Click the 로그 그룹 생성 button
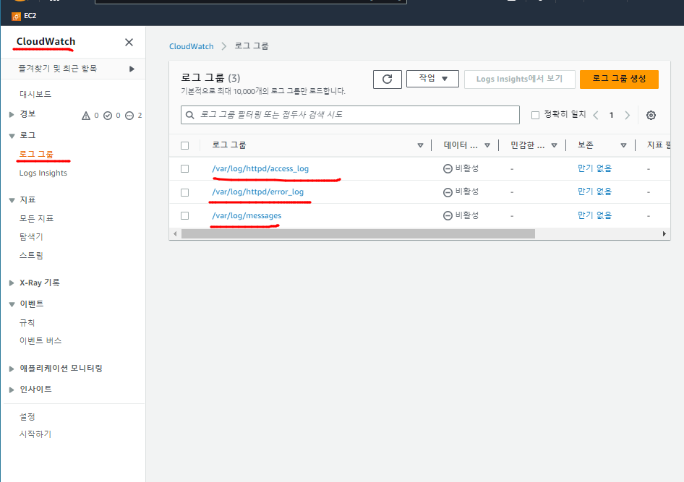Screen dimensions: 684x482 click(x=619, y=79)
